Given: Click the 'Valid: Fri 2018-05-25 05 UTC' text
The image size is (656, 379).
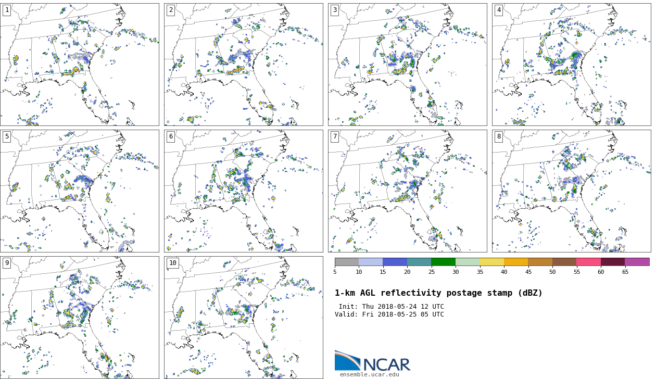Looking at the screenshot, I should [389, 314].
